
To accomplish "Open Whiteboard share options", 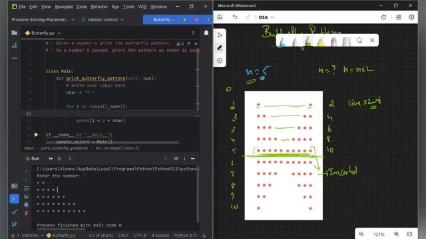I will pyautogui.click(x=399, y=17).
